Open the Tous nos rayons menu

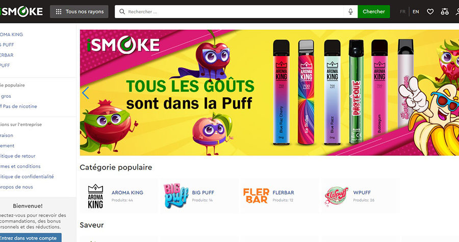(x=79, y=12)
